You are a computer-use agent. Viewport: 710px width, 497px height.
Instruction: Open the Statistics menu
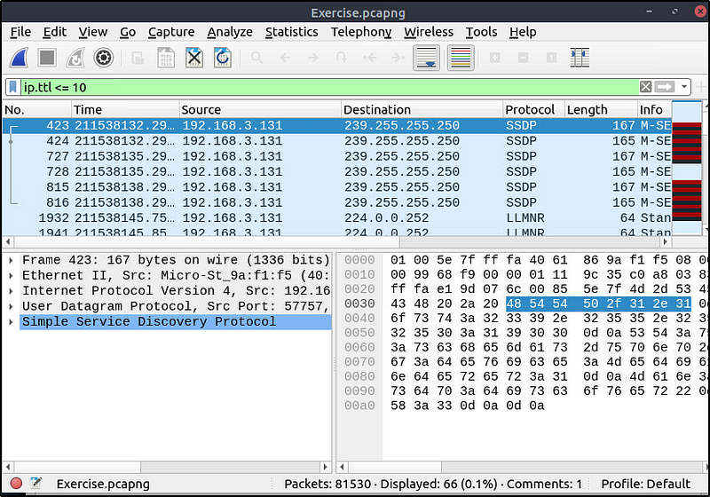click(x=291, y=32)
